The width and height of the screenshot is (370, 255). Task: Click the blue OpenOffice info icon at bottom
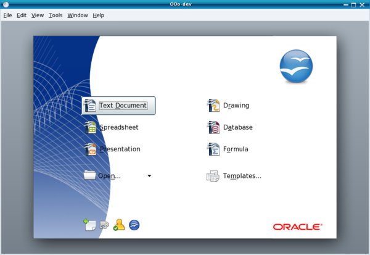134,225
